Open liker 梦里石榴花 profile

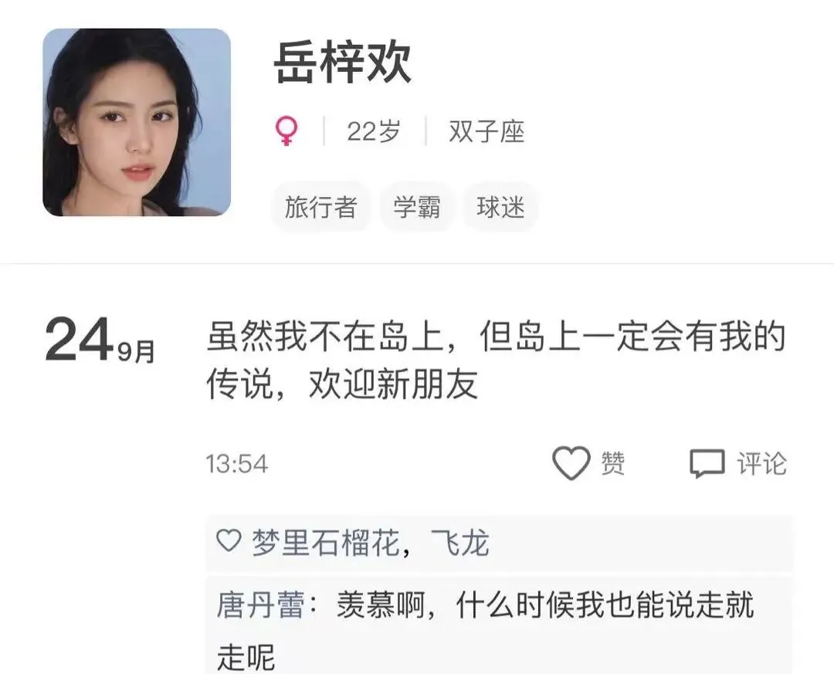click(x=326, y=543)
